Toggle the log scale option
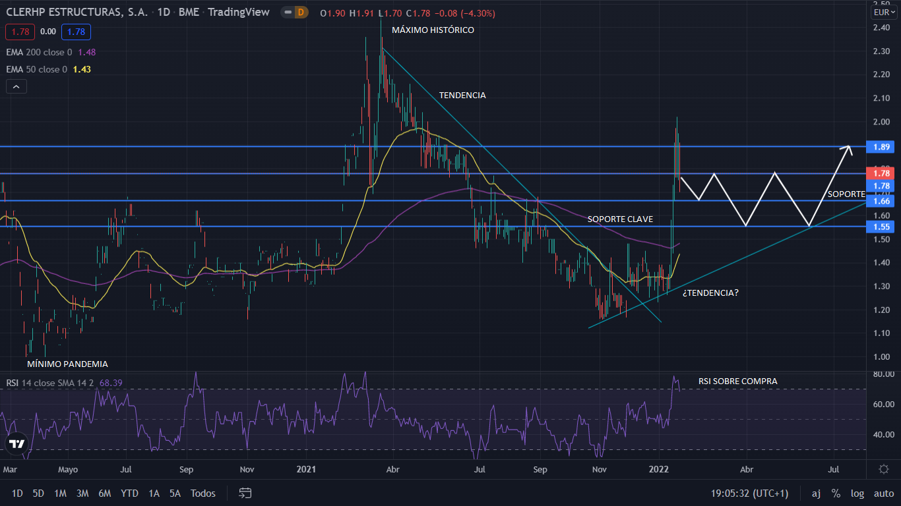Image resolution: width=901 pixels, height=506 pixels. tap(857, 493)
